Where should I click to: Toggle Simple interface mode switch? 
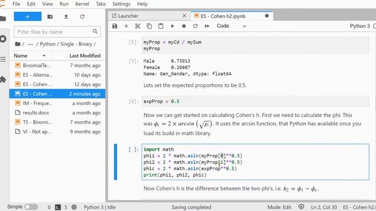[31, 207]
